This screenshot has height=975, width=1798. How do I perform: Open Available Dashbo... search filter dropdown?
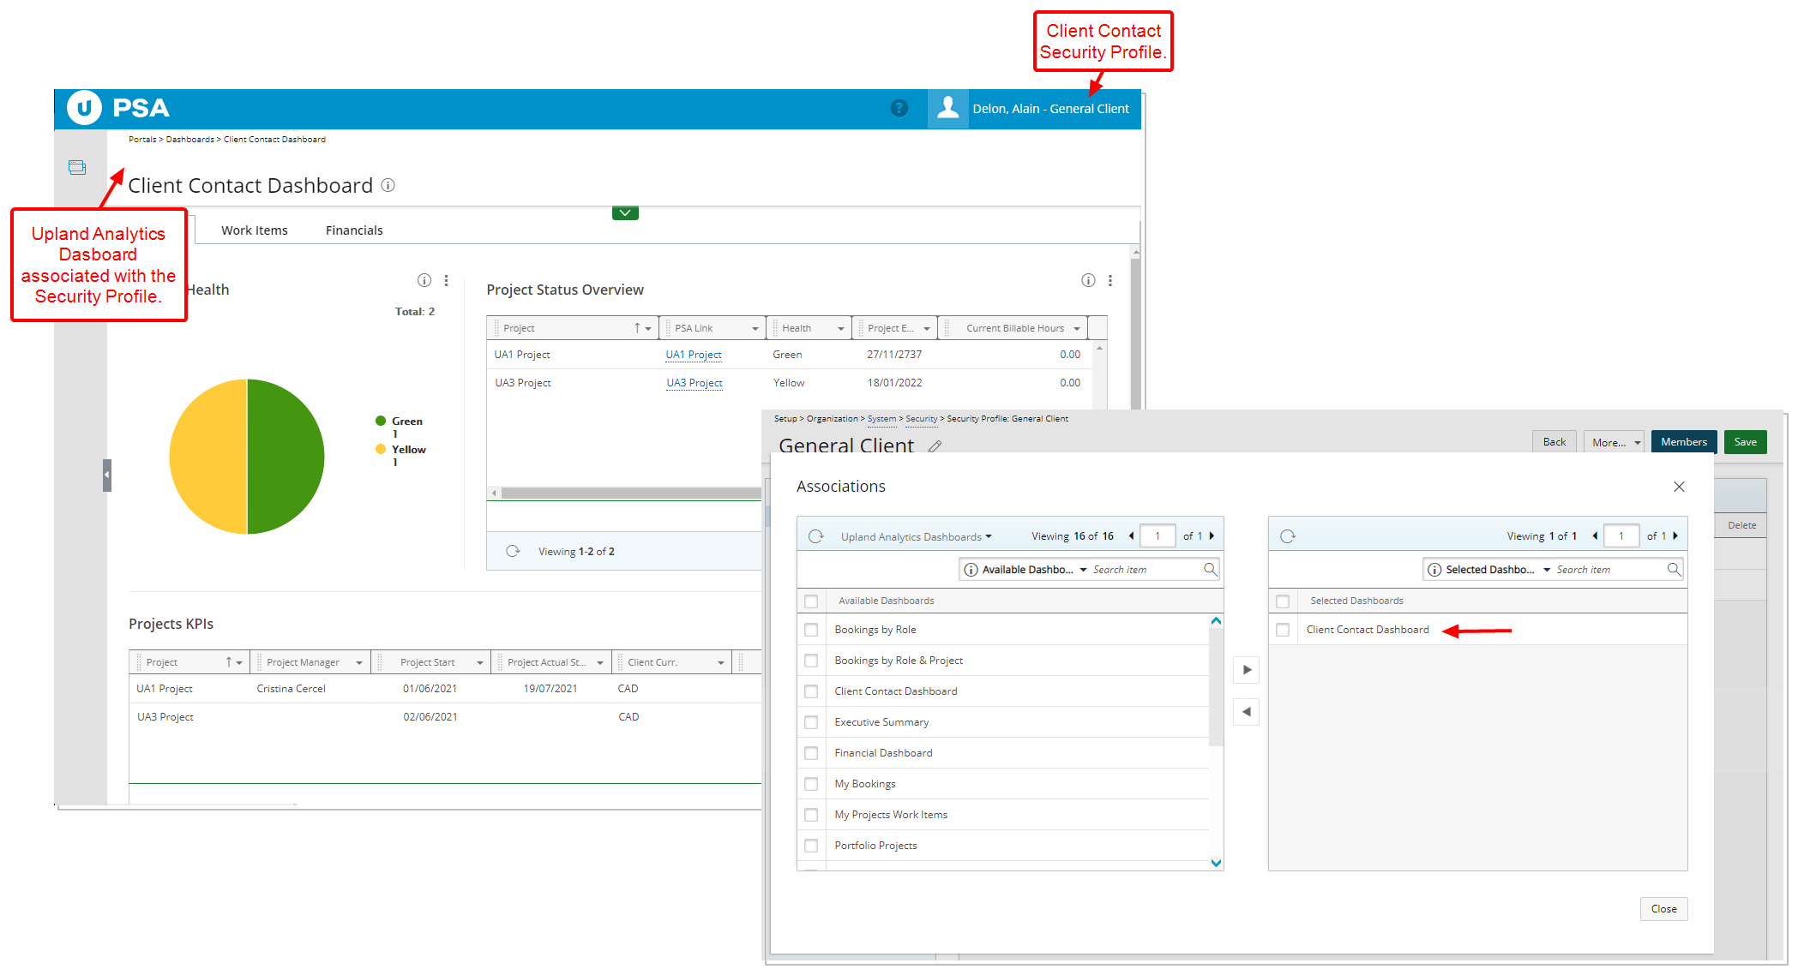(1083, 570)
